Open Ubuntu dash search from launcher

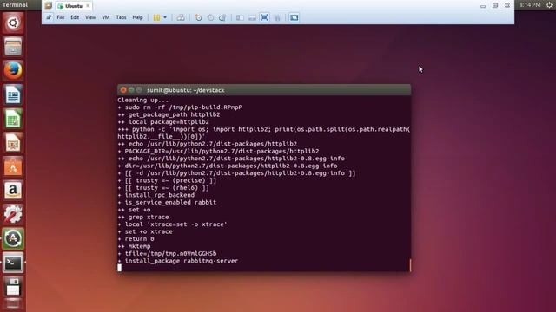click(x=13, y=23)
